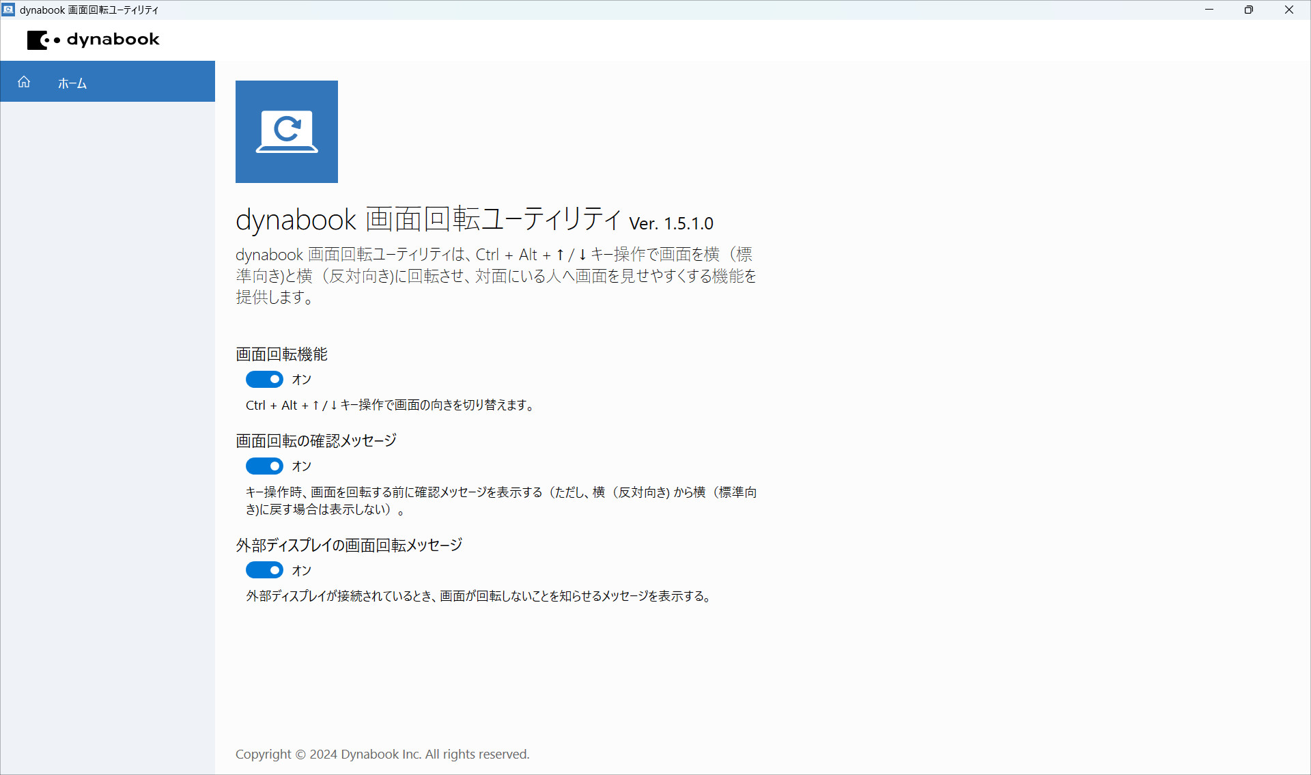Click the home icon in the blue sidebar
This screenshot has height=775, width=1311.
24,82
